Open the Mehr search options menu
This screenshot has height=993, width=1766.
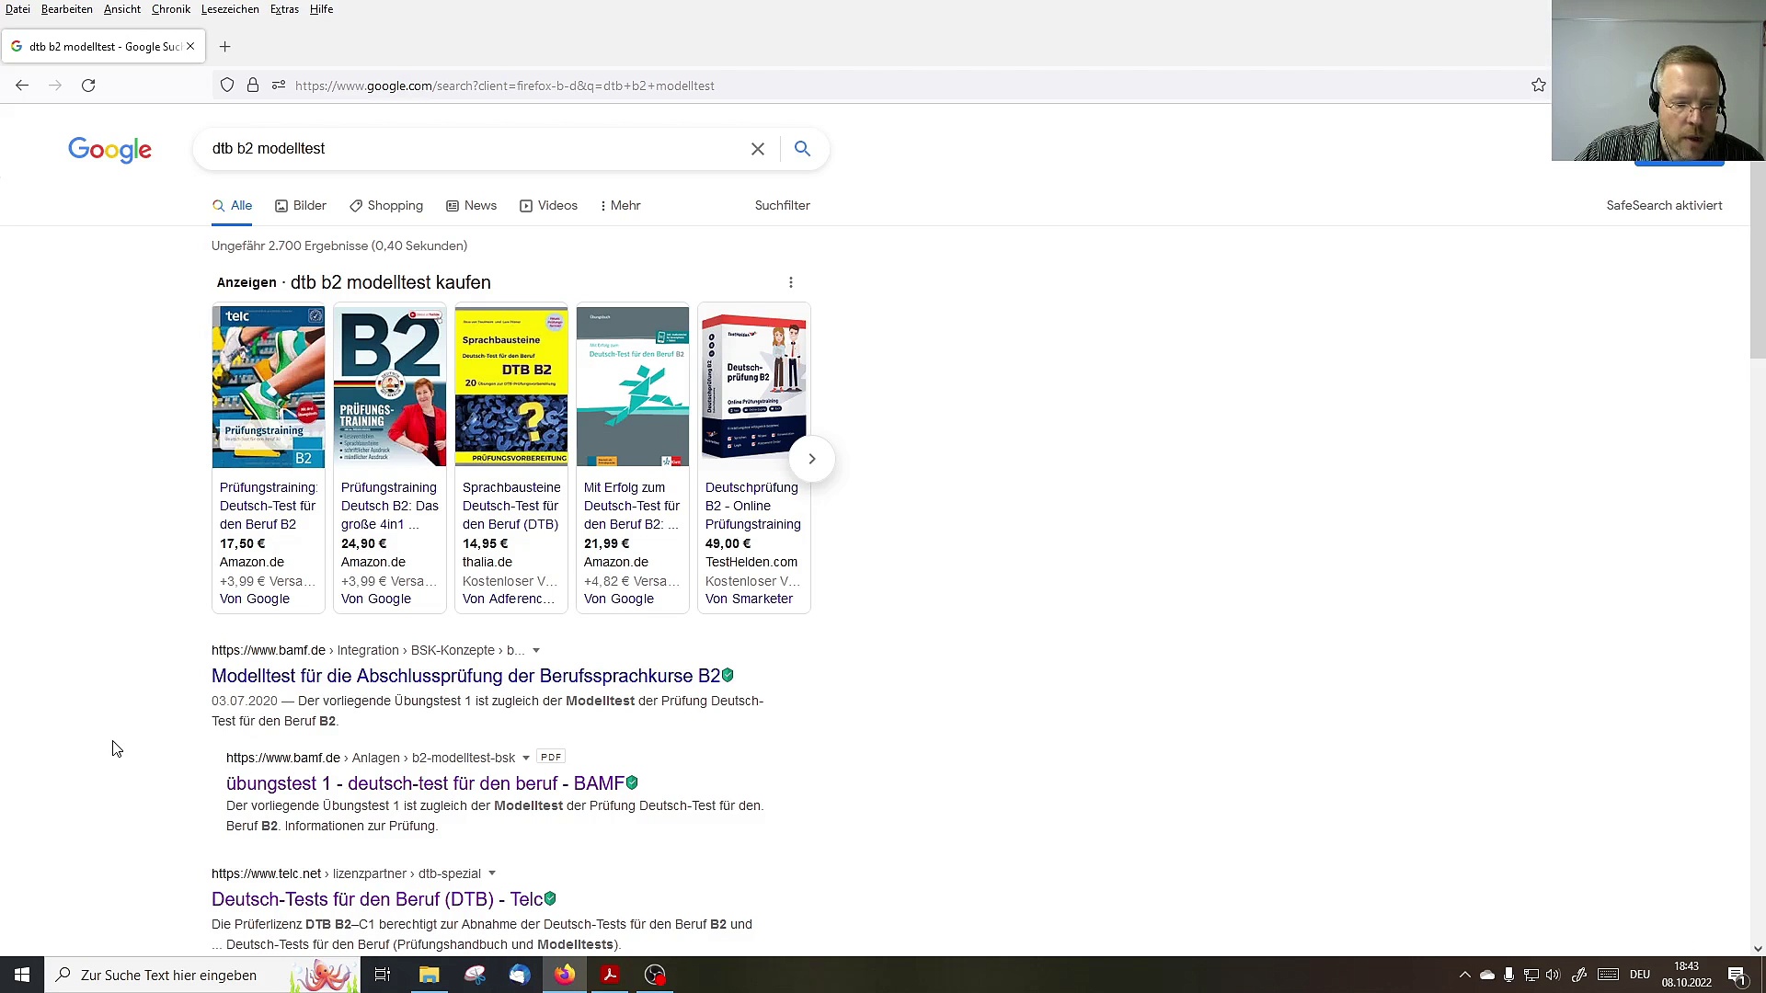coord(620,206)
